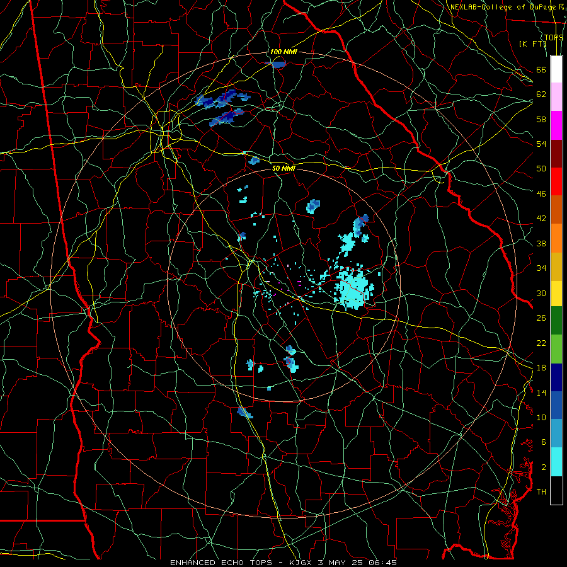
Task: Click the '18' legend value
Action: 541,368
